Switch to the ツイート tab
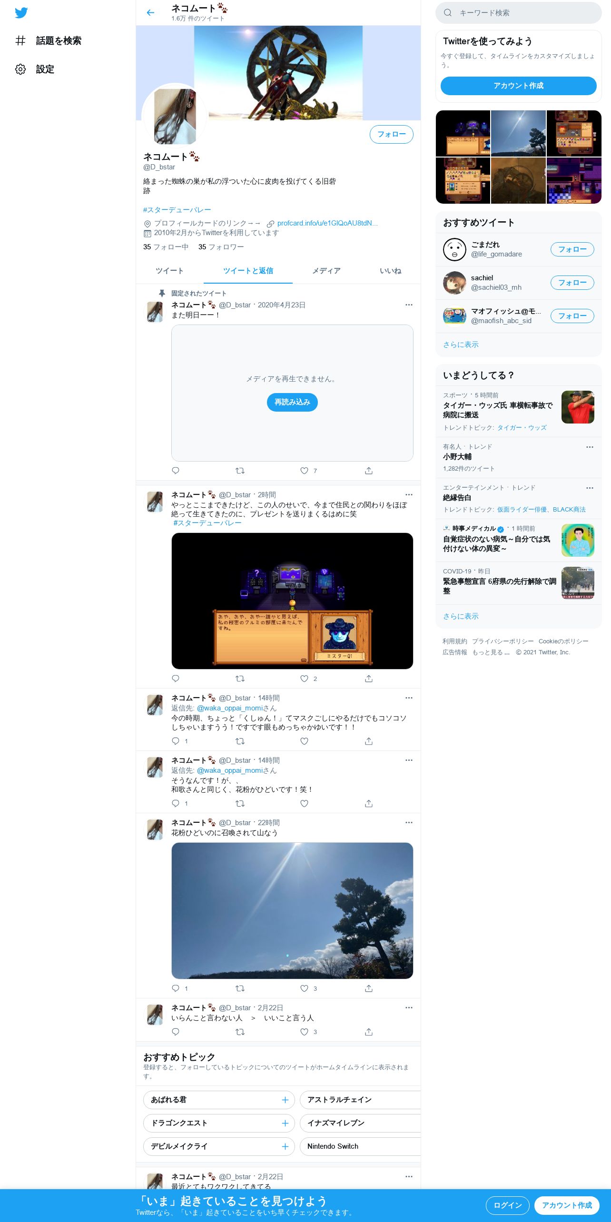Image resolution: width=611 pixels, height=1222 pixels. (x=169, y=271)
